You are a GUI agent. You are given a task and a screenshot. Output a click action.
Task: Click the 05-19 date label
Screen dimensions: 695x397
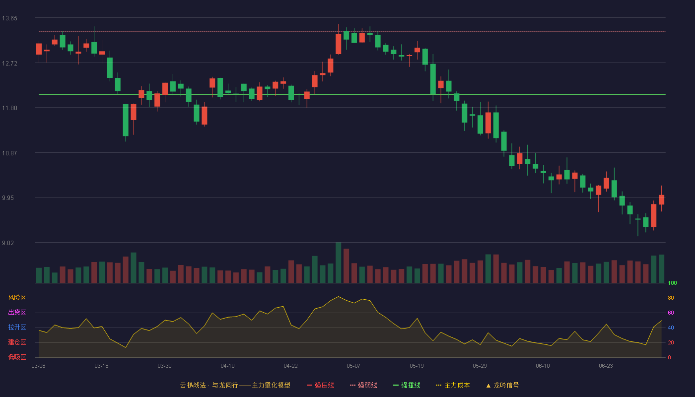pos(417,366)
